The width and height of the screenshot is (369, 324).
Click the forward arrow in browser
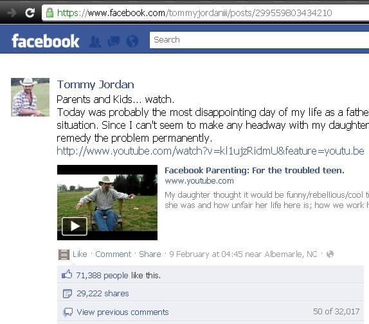12,13
